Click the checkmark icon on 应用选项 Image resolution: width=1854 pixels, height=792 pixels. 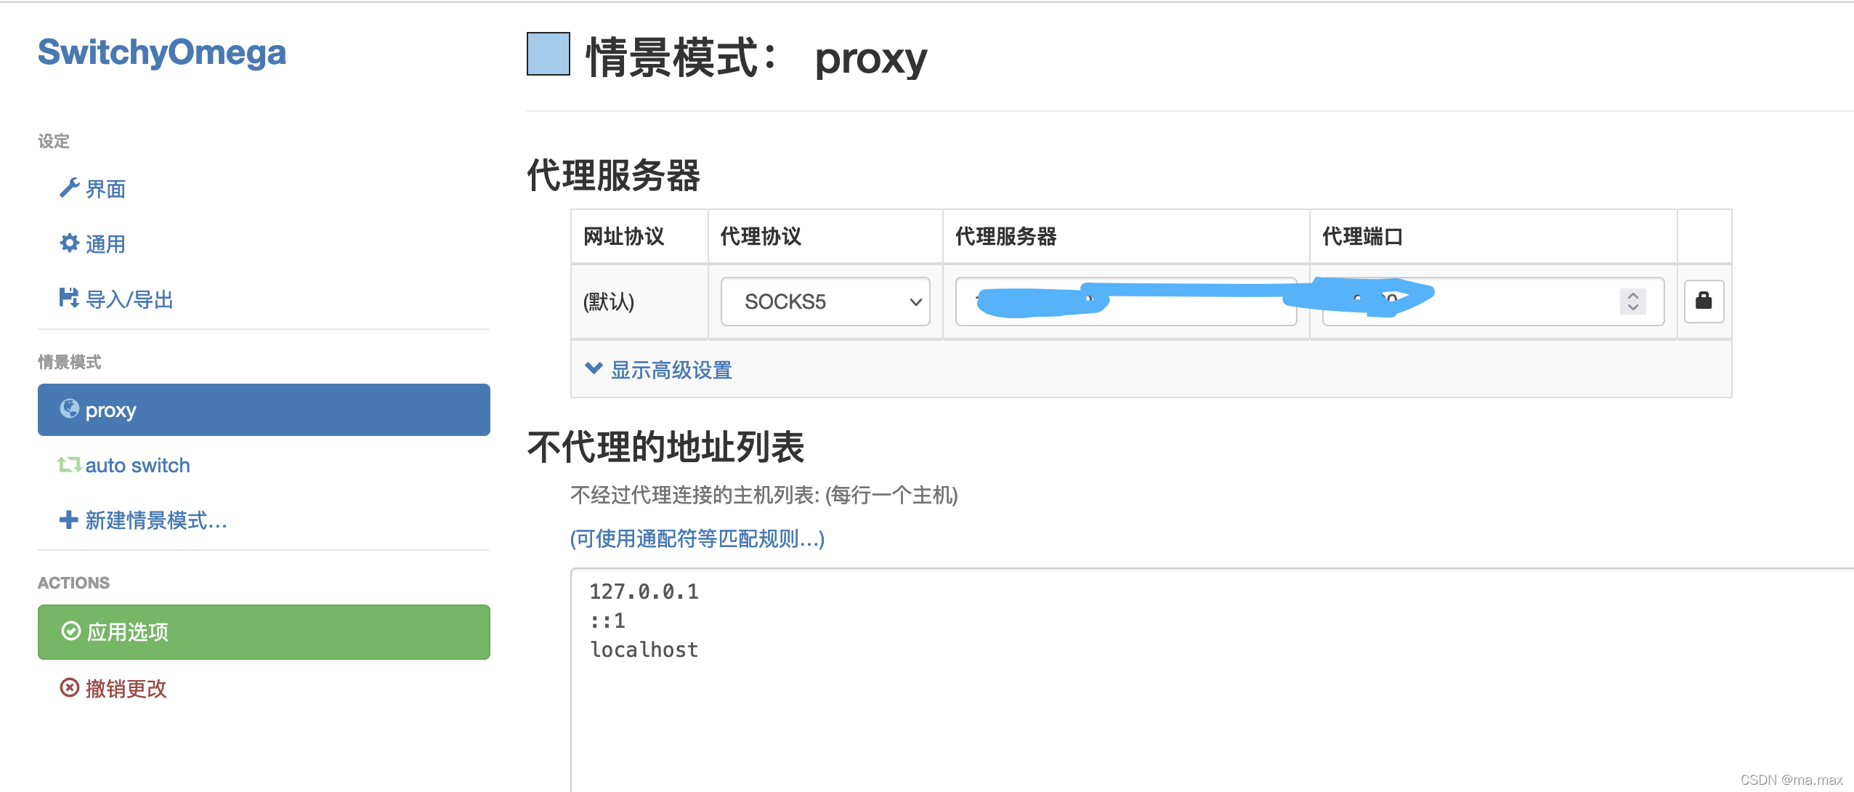(x=71, y=631)
